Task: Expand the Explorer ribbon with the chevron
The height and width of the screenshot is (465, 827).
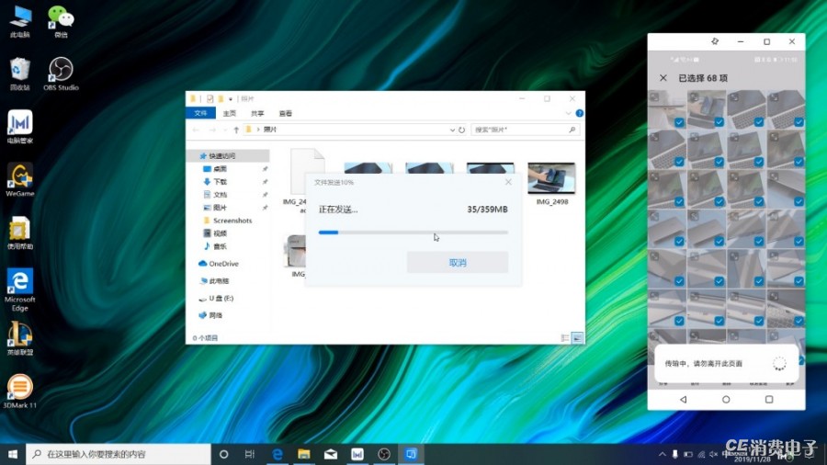Action: pos(568,113)
